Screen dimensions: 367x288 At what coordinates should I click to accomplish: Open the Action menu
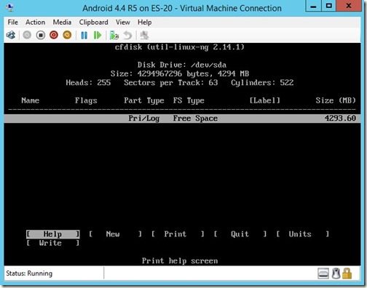coord(35,23)
